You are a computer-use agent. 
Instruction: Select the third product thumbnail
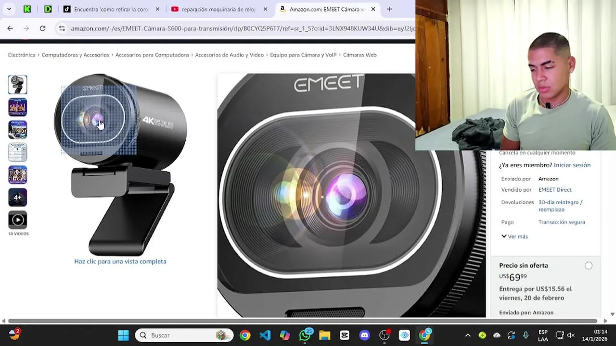(x=18, y=130)
